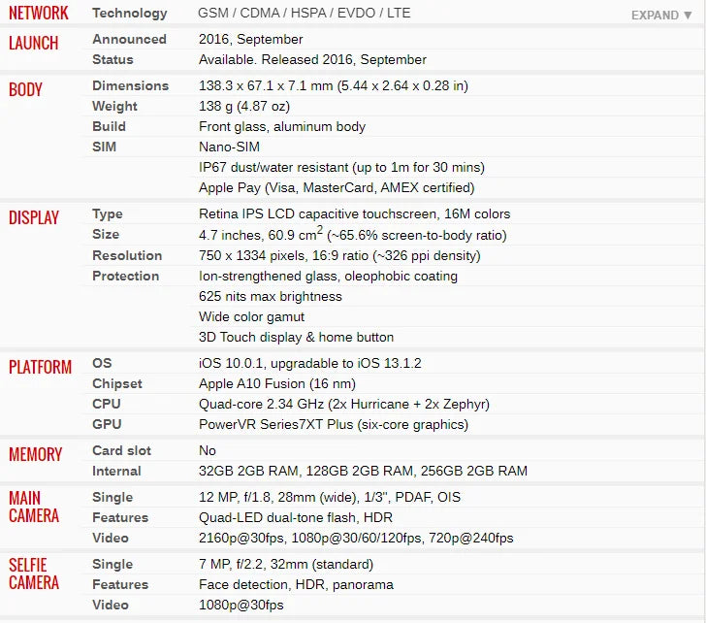Click the Chipset spec label
The image size is (706, 623).
click(117, 384)
